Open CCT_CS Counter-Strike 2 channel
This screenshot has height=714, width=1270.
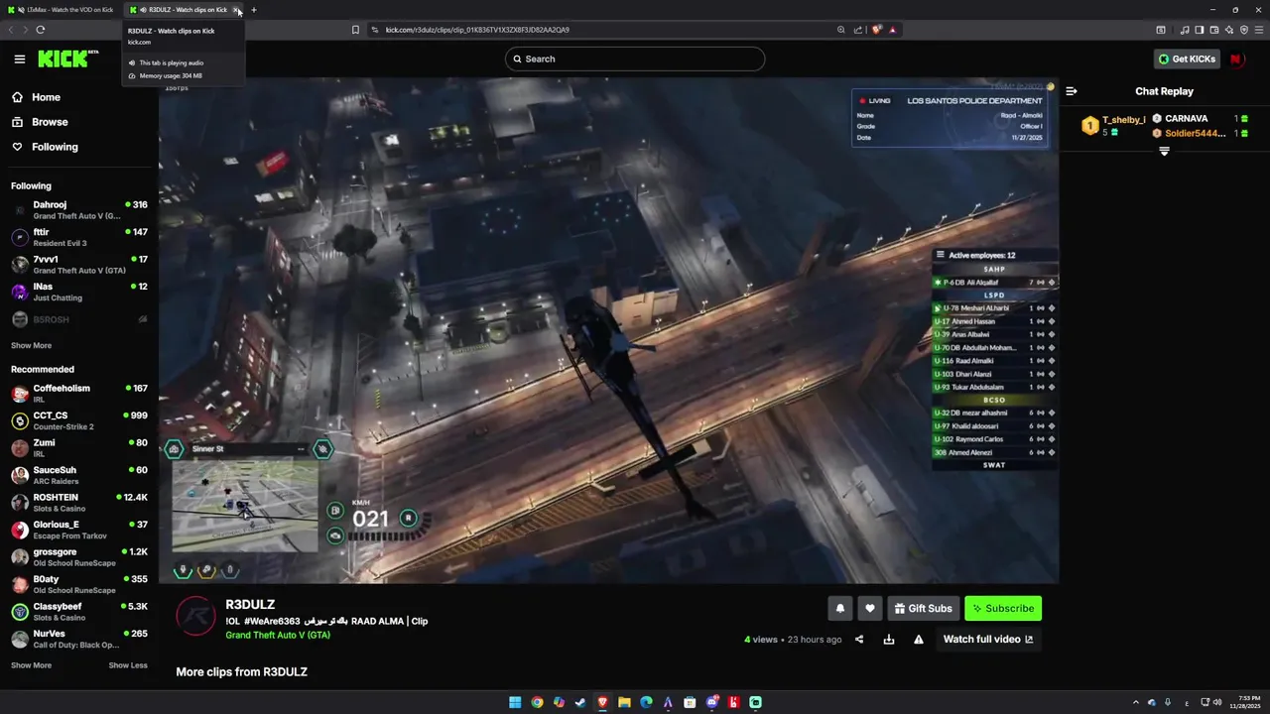(79, 420)
